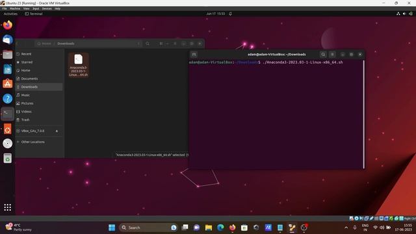Open Activities overview
Image resolution: width=416 pixels, height=234 pixels.
[x=10, y=14]
